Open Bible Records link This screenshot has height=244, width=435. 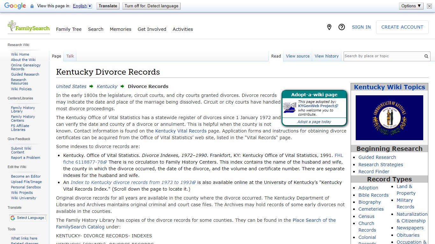(374, 195)
